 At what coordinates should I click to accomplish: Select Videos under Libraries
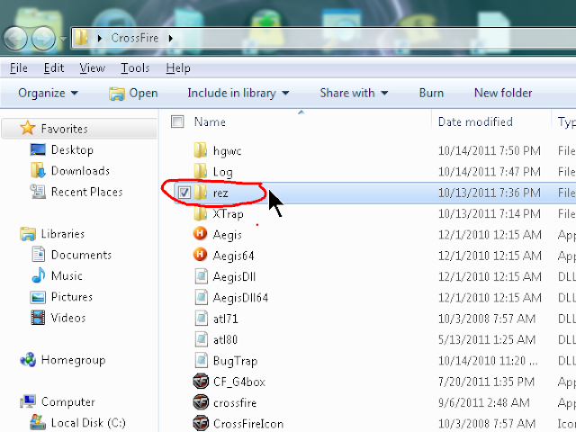click(68, 318)
